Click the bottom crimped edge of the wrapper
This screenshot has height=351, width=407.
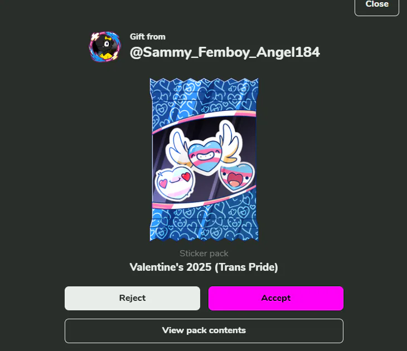click(204, 235)
